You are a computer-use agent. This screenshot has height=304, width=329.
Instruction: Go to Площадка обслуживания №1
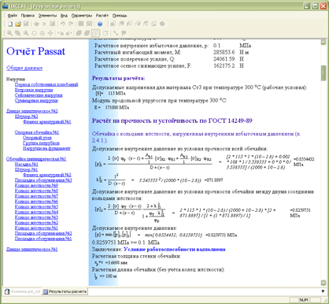pyautogui.click(x=43, y=239)
